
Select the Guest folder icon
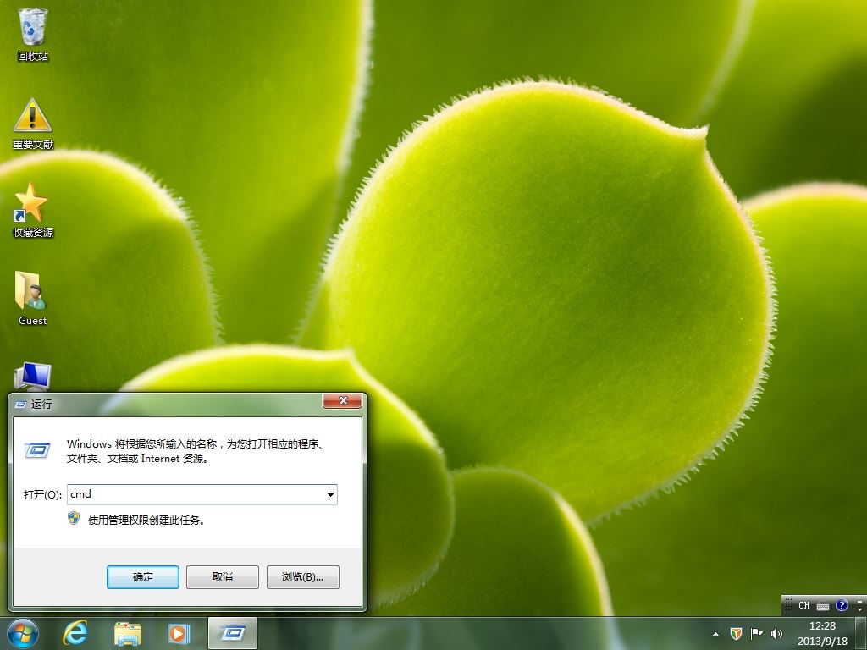tap(33, 299)
